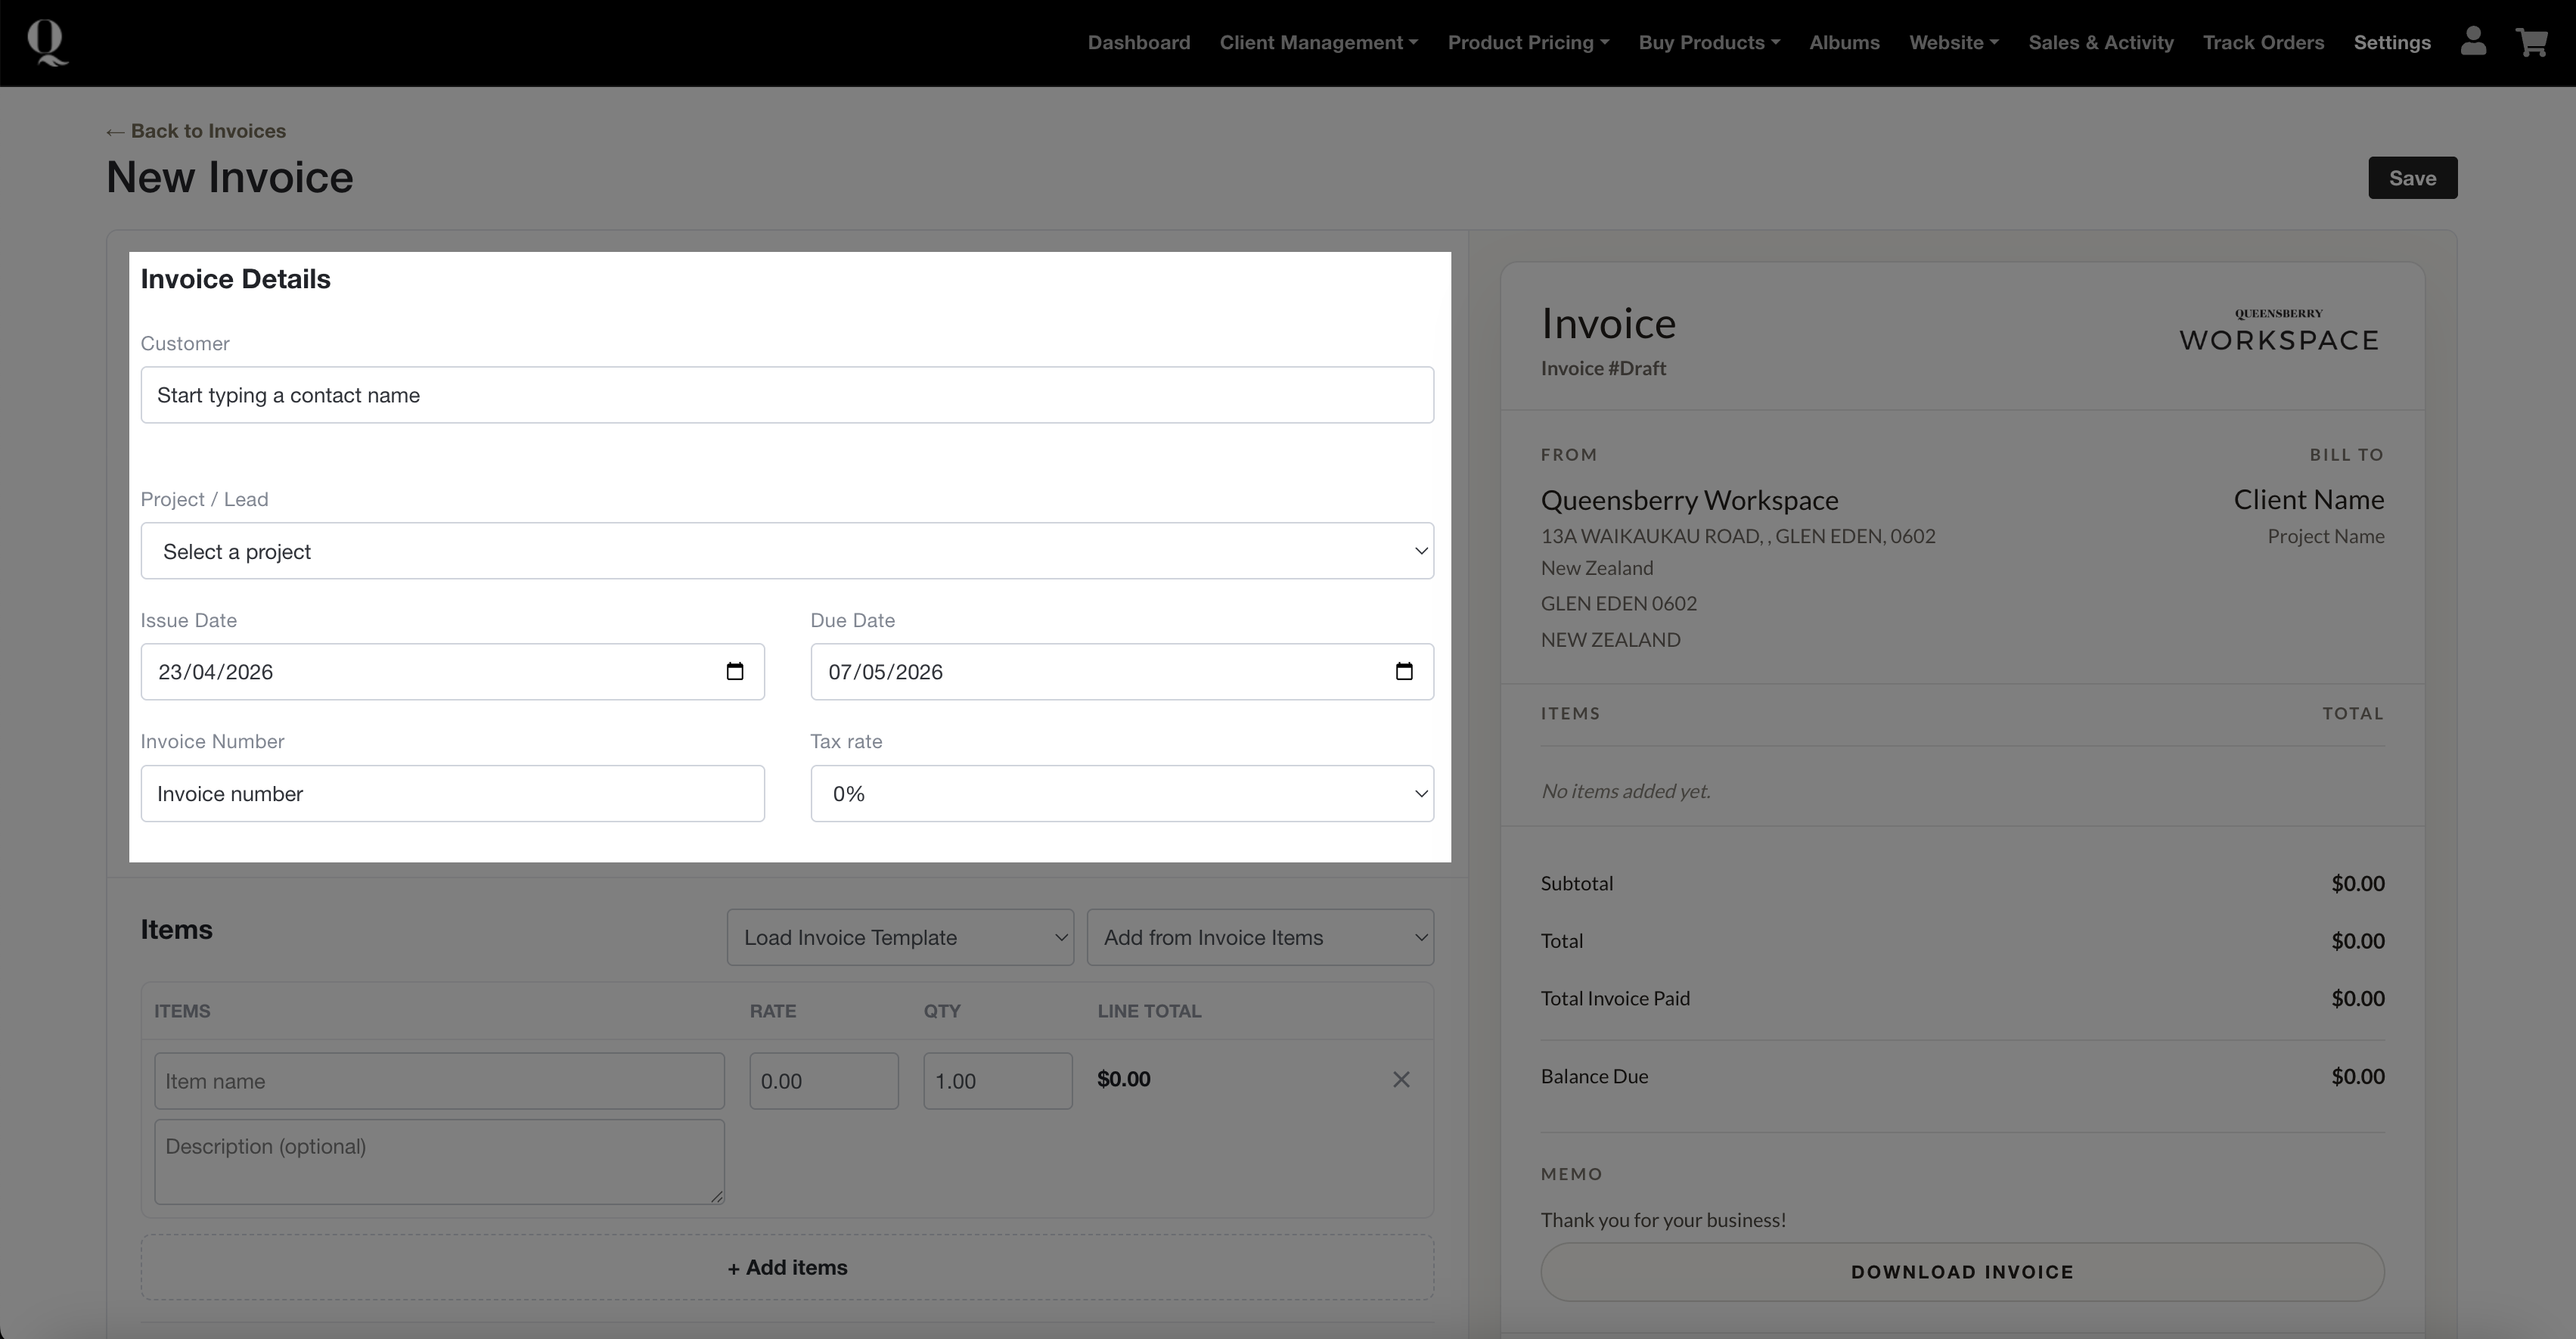Go to Sales & Activity page
Viewport: 2576px width, 1339px height.
click(2100, 43)
